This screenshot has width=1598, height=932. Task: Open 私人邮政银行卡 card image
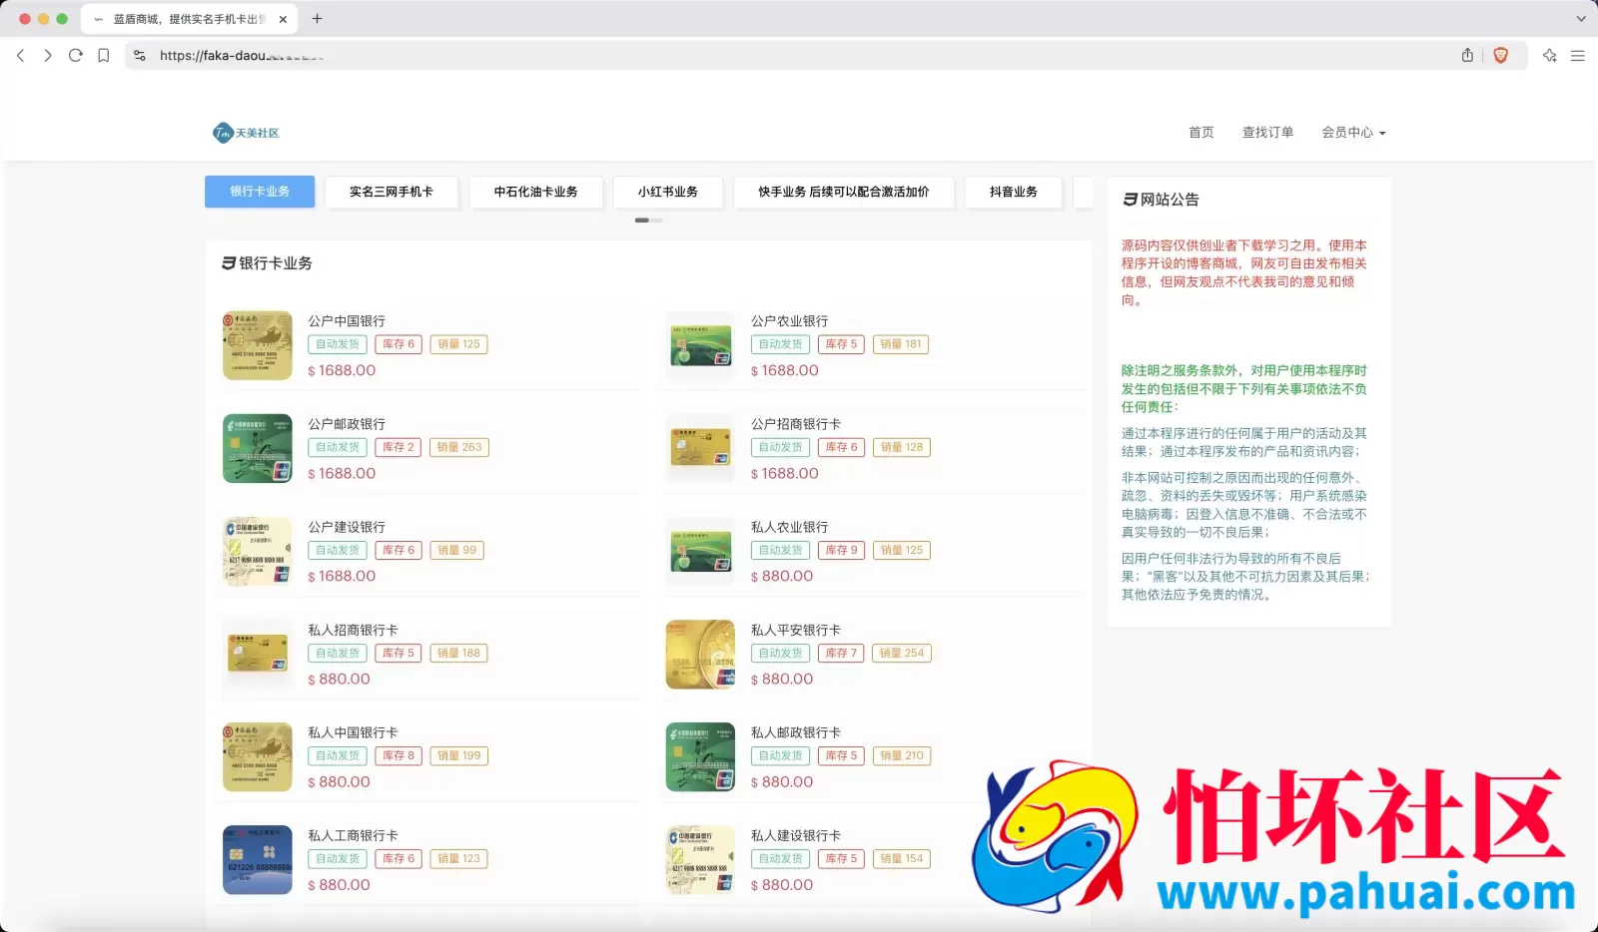[x=700, y=756]
